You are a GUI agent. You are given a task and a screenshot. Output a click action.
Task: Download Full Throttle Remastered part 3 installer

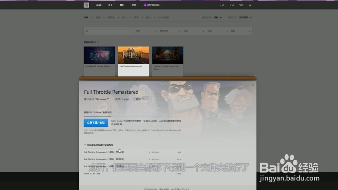(132, 166)
